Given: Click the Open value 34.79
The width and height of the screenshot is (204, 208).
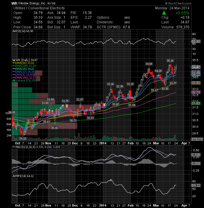Looking at the screenshot, I should tap(38, 13).
